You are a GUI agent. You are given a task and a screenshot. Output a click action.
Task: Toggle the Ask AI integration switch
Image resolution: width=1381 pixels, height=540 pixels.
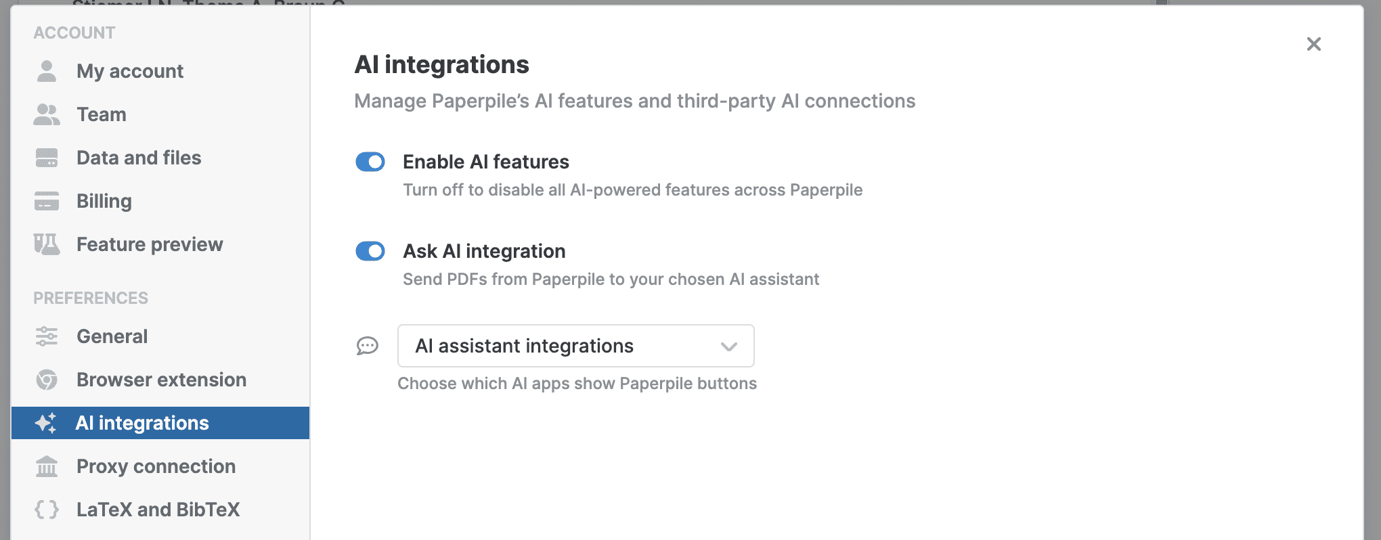[x=370, y=251]
